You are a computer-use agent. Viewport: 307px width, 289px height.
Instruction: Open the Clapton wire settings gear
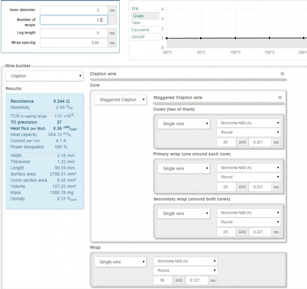pos(282,74)
